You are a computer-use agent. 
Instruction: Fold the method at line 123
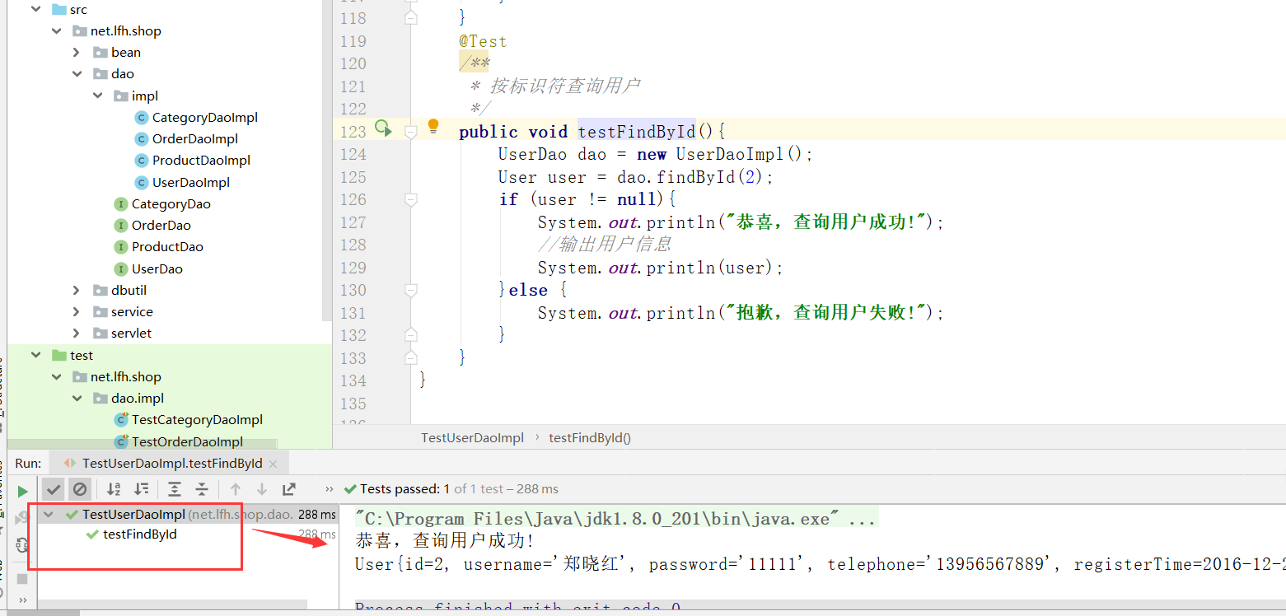pos(411,131)
